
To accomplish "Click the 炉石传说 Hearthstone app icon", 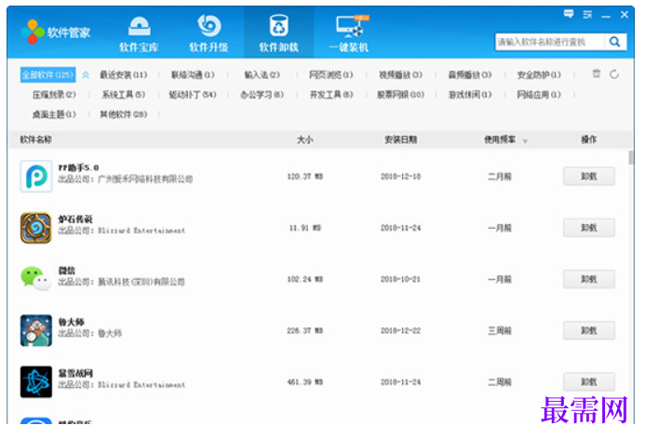I will [36, 228].
